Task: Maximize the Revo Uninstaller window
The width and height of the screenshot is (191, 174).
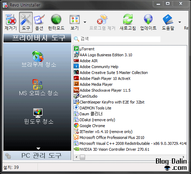Action: point(168,4)
